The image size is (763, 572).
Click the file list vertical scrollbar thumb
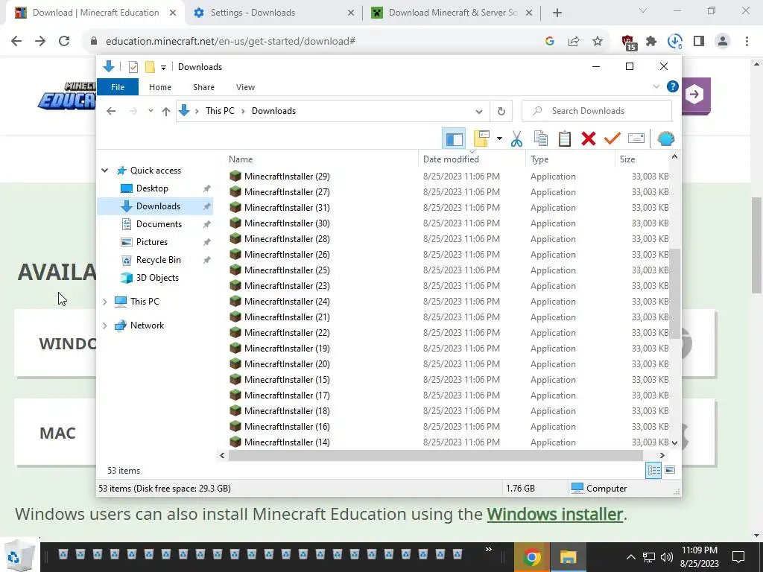coord(674,294)
